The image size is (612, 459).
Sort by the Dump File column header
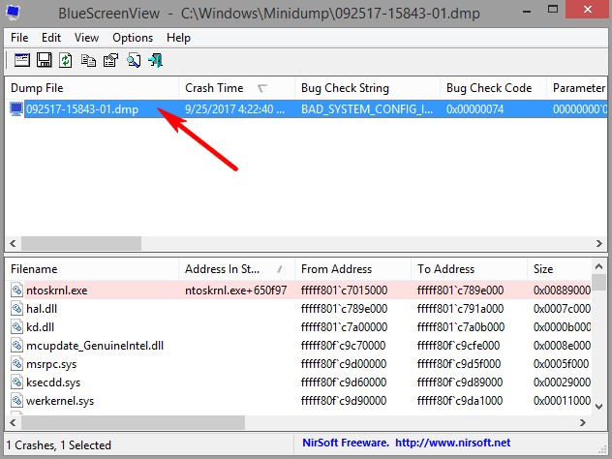92,88
